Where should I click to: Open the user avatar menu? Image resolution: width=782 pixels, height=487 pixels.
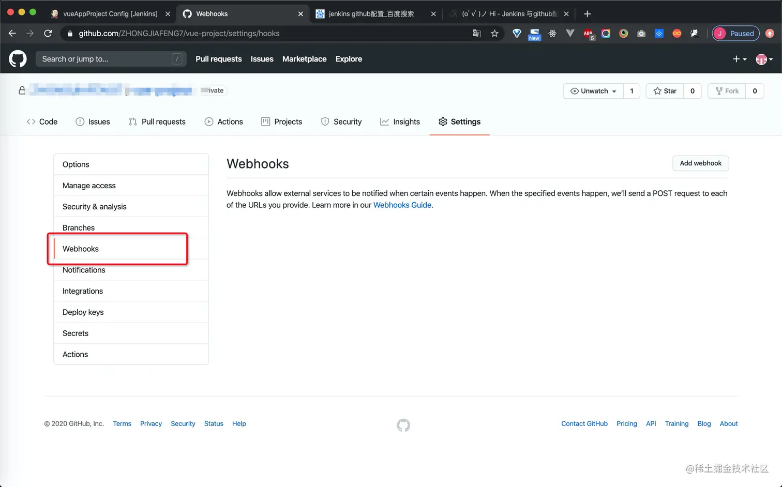click(x=764, y=59)
